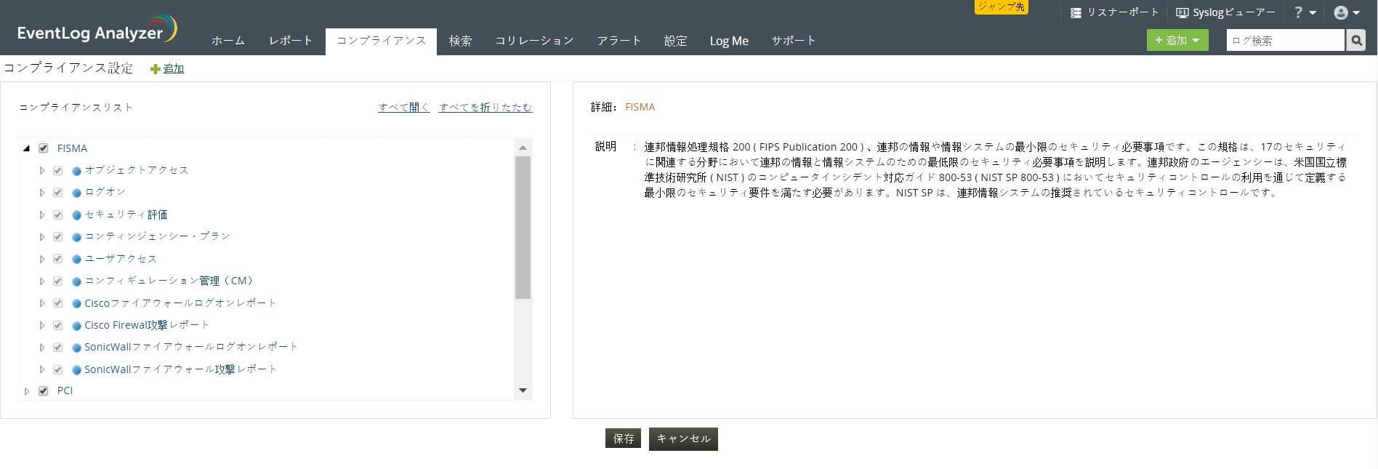The height and width of the screenshot is (469, 1378).
Task: Click the blue icon next to オブジェクトアクセス
Action: (x=76, y=172)
